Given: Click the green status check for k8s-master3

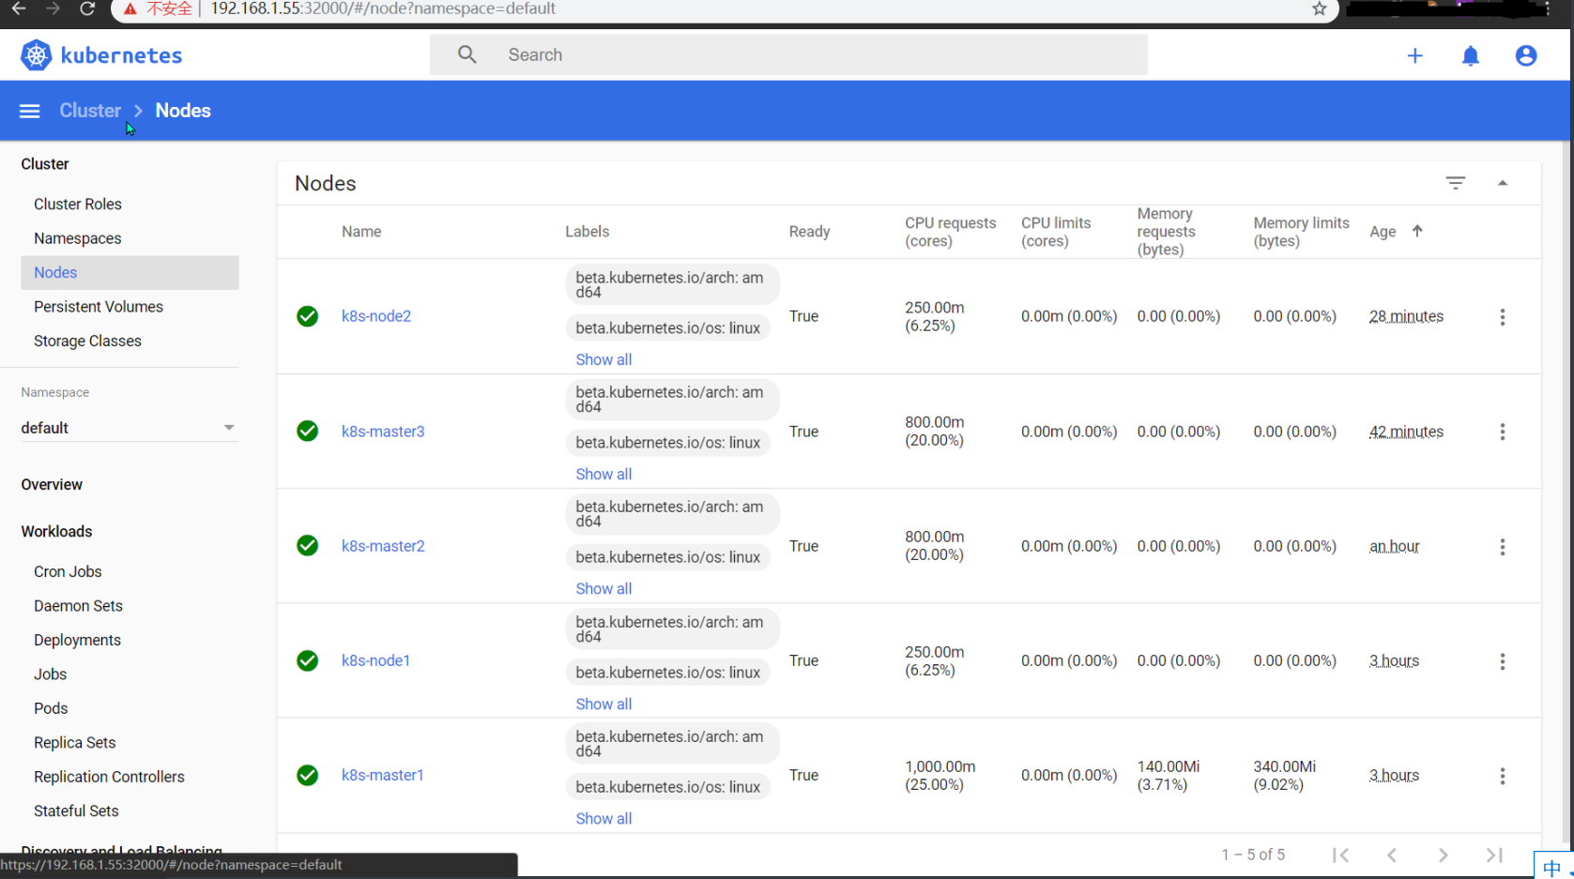Looking at the screenshot, I should pos(307,431).
